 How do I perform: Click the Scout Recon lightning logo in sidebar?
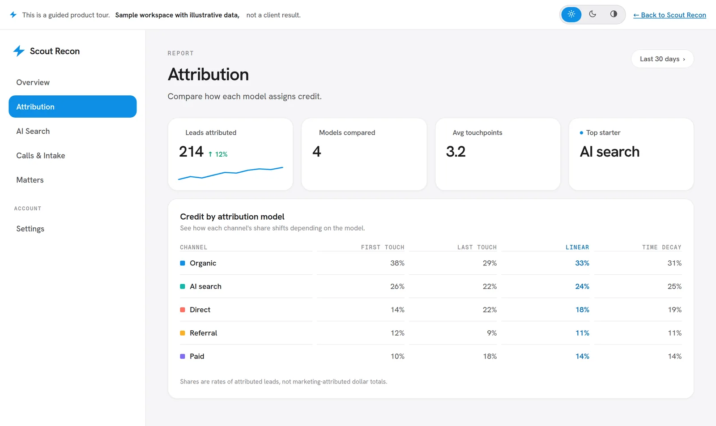[19, 51]
